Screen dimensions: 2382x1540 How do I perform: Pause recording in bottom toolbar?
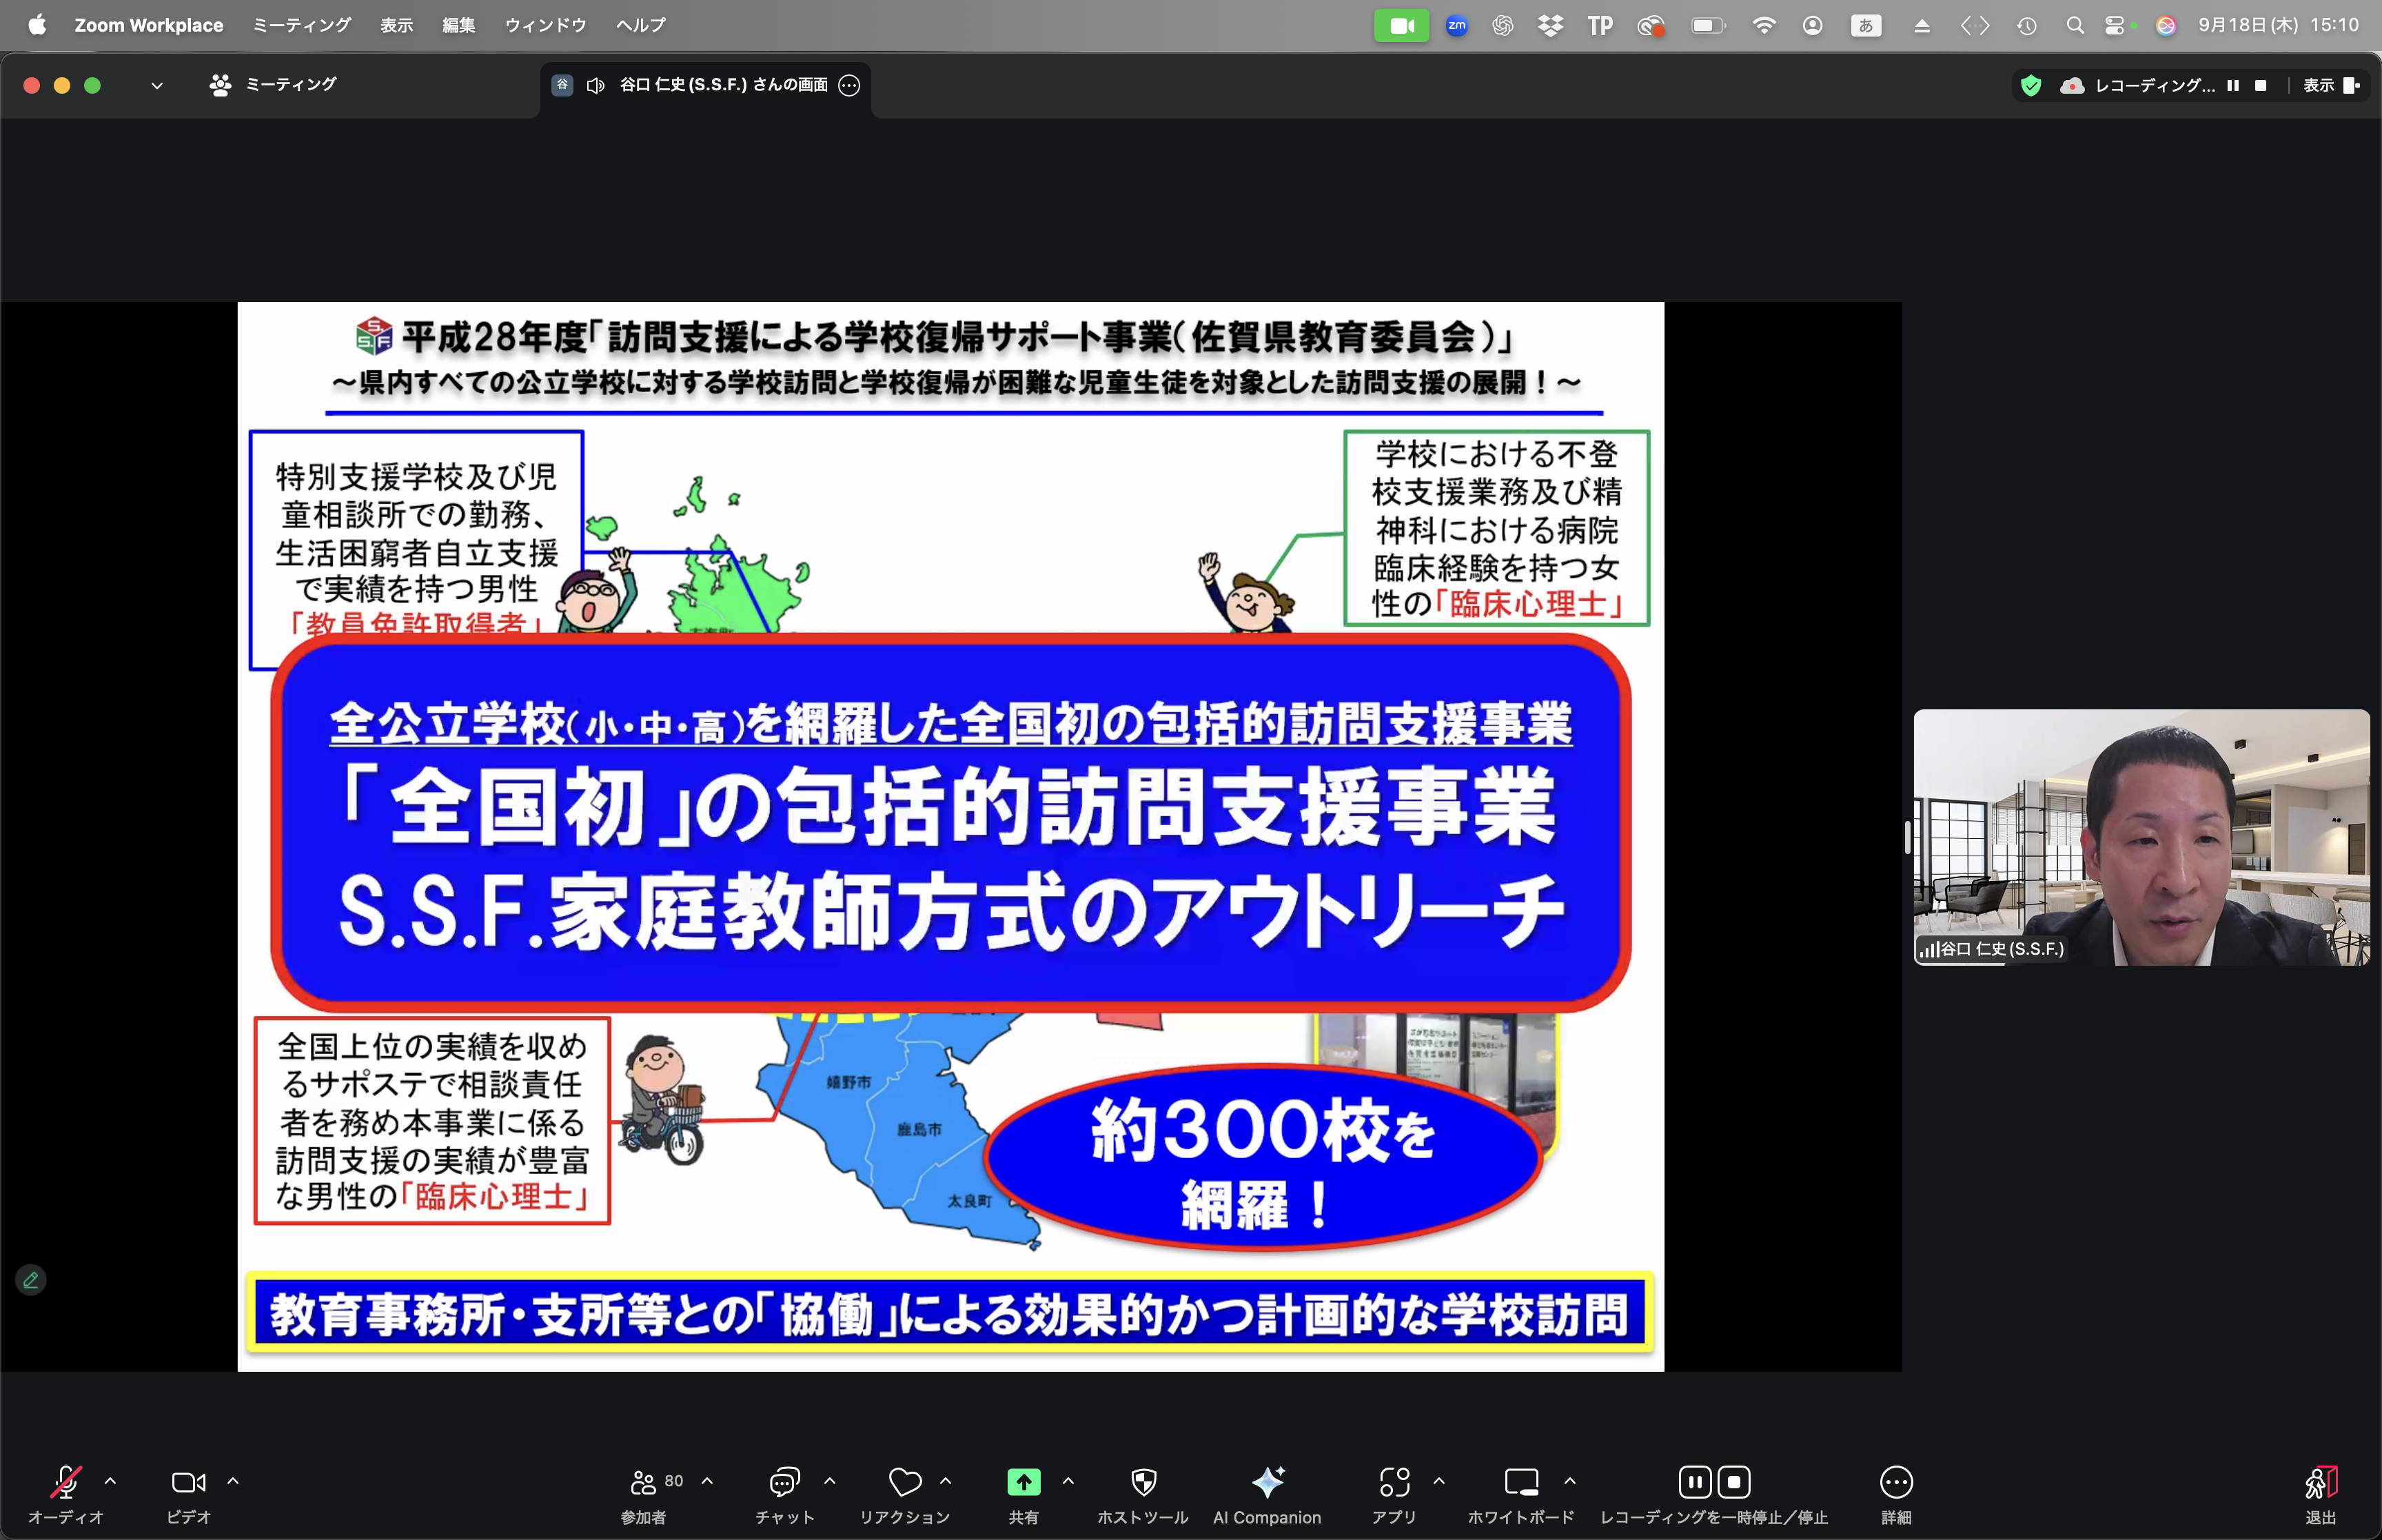[1694, 1482]
